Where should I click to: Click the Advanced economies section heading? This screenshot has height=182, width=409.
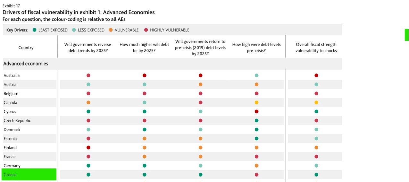(x=26, y=64)
